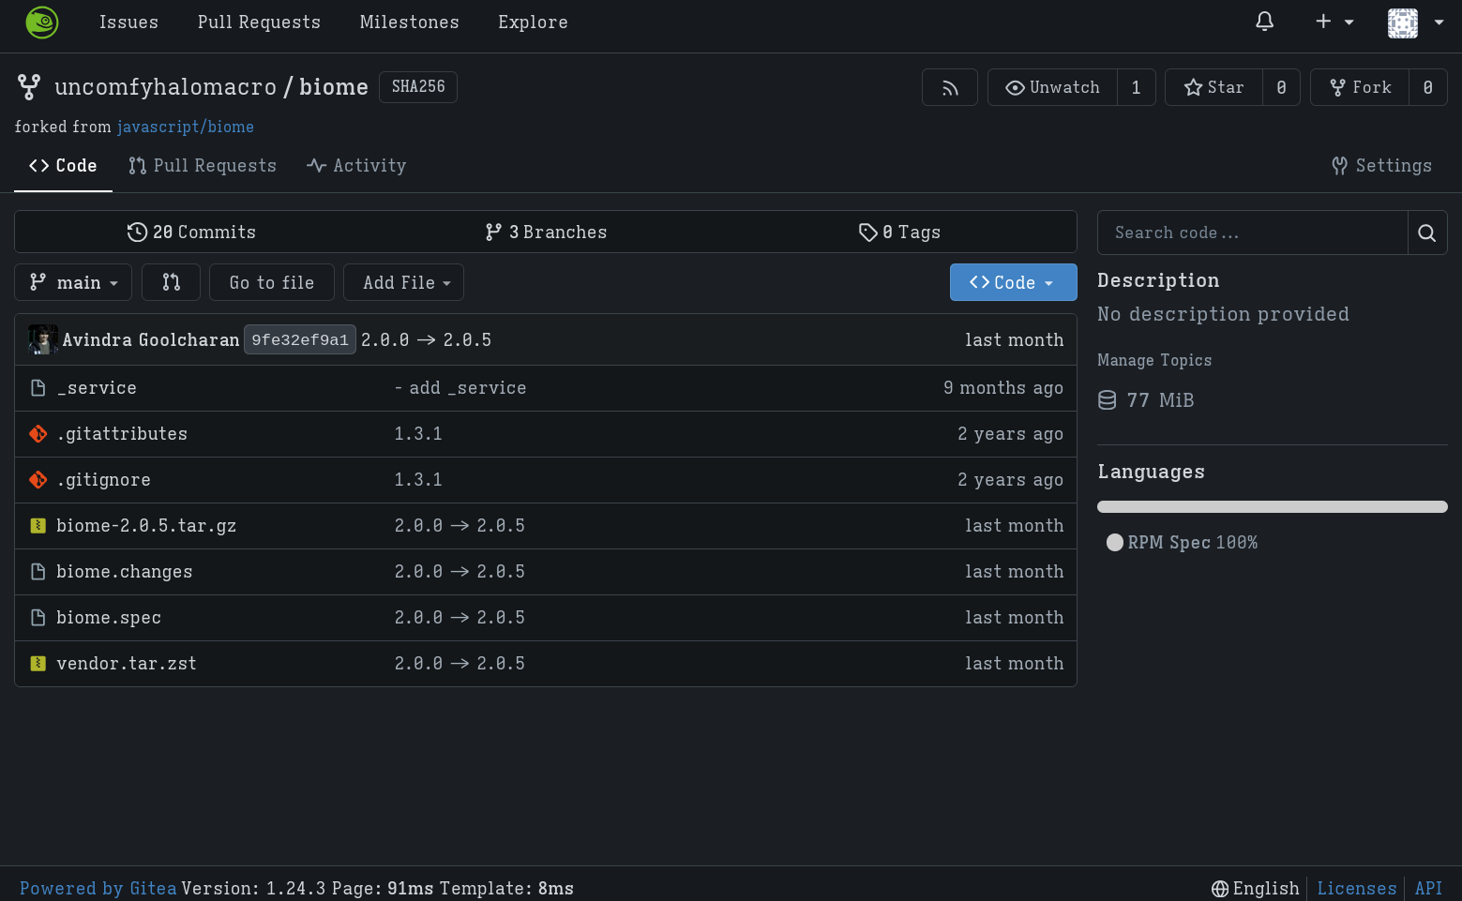Switch to the Activity tab
The height and width of the screenshot is (901, 1462).
[356, 166]
